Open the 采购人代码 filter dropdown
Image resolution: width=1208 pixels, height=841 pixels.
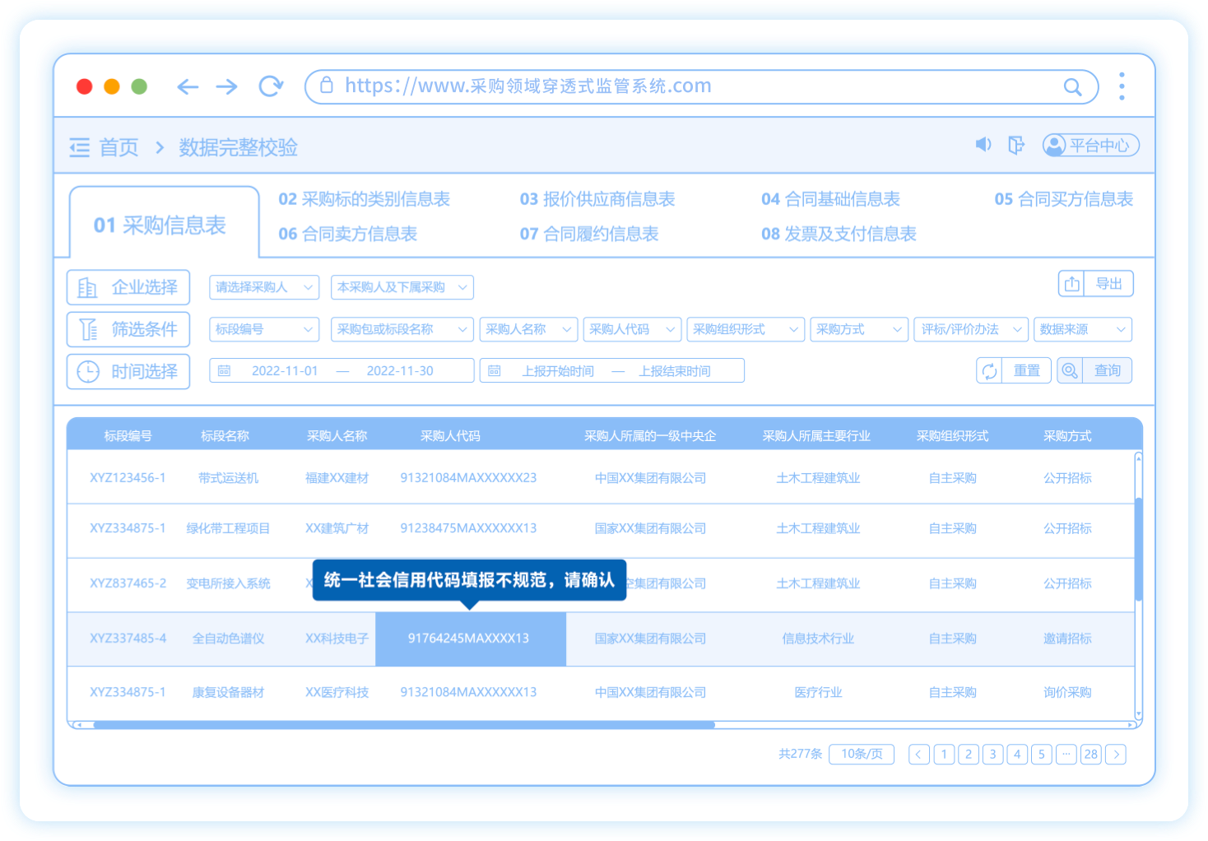[632, 329]
